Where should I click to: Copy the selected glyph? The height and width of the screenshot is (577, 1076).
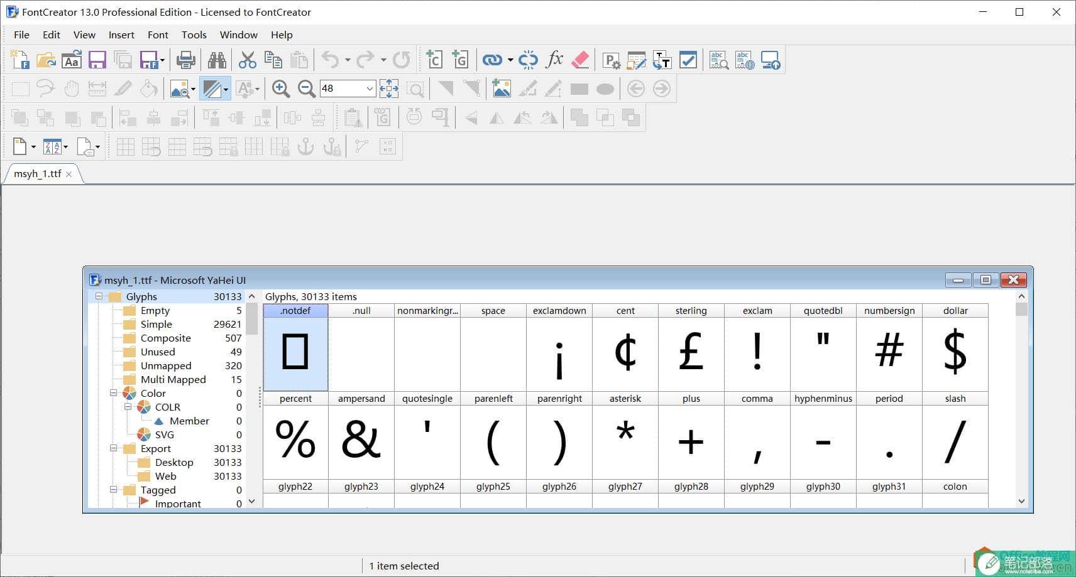click(x=273, y=60)
